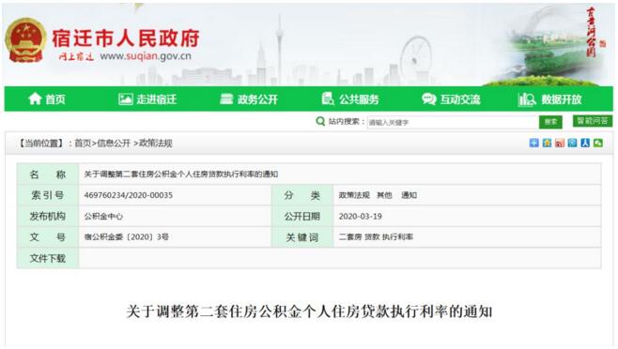Click the 智能问答 button
This screenshot has height=349, width=618.
click(x=593, y=121)
